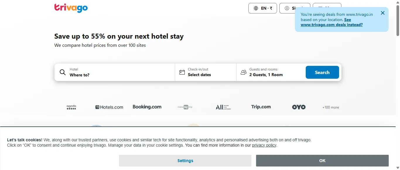
Task: Click the www.trivago.com deals instead link
Action: point(331,25)
